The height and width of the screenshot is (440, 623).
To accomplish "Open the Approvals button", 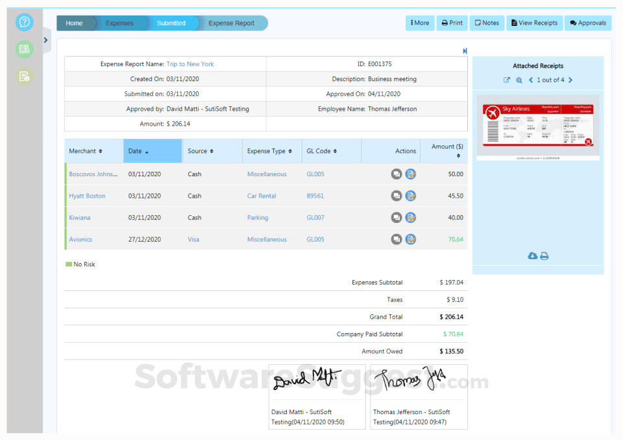I will [x=587, y=23].
